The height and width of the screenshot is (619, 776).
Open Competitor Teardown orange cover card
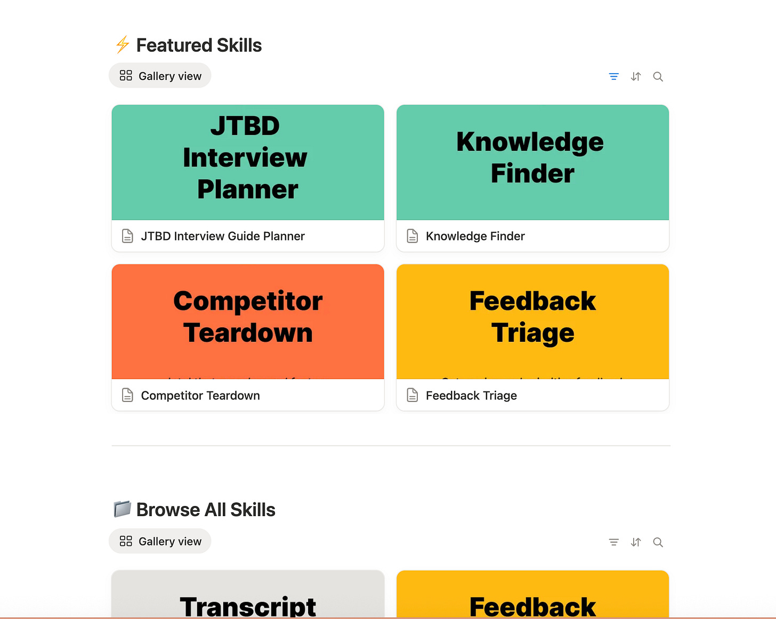248,321
